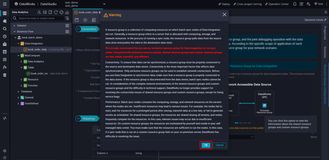Cancel the warning dialog
The width and height of the screenshot is (329, 160).
coord(220,145)
